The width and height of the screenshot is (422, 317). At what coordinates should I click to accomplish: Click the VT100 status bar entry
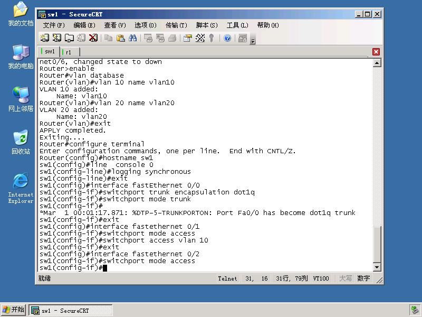click(321, 278)
